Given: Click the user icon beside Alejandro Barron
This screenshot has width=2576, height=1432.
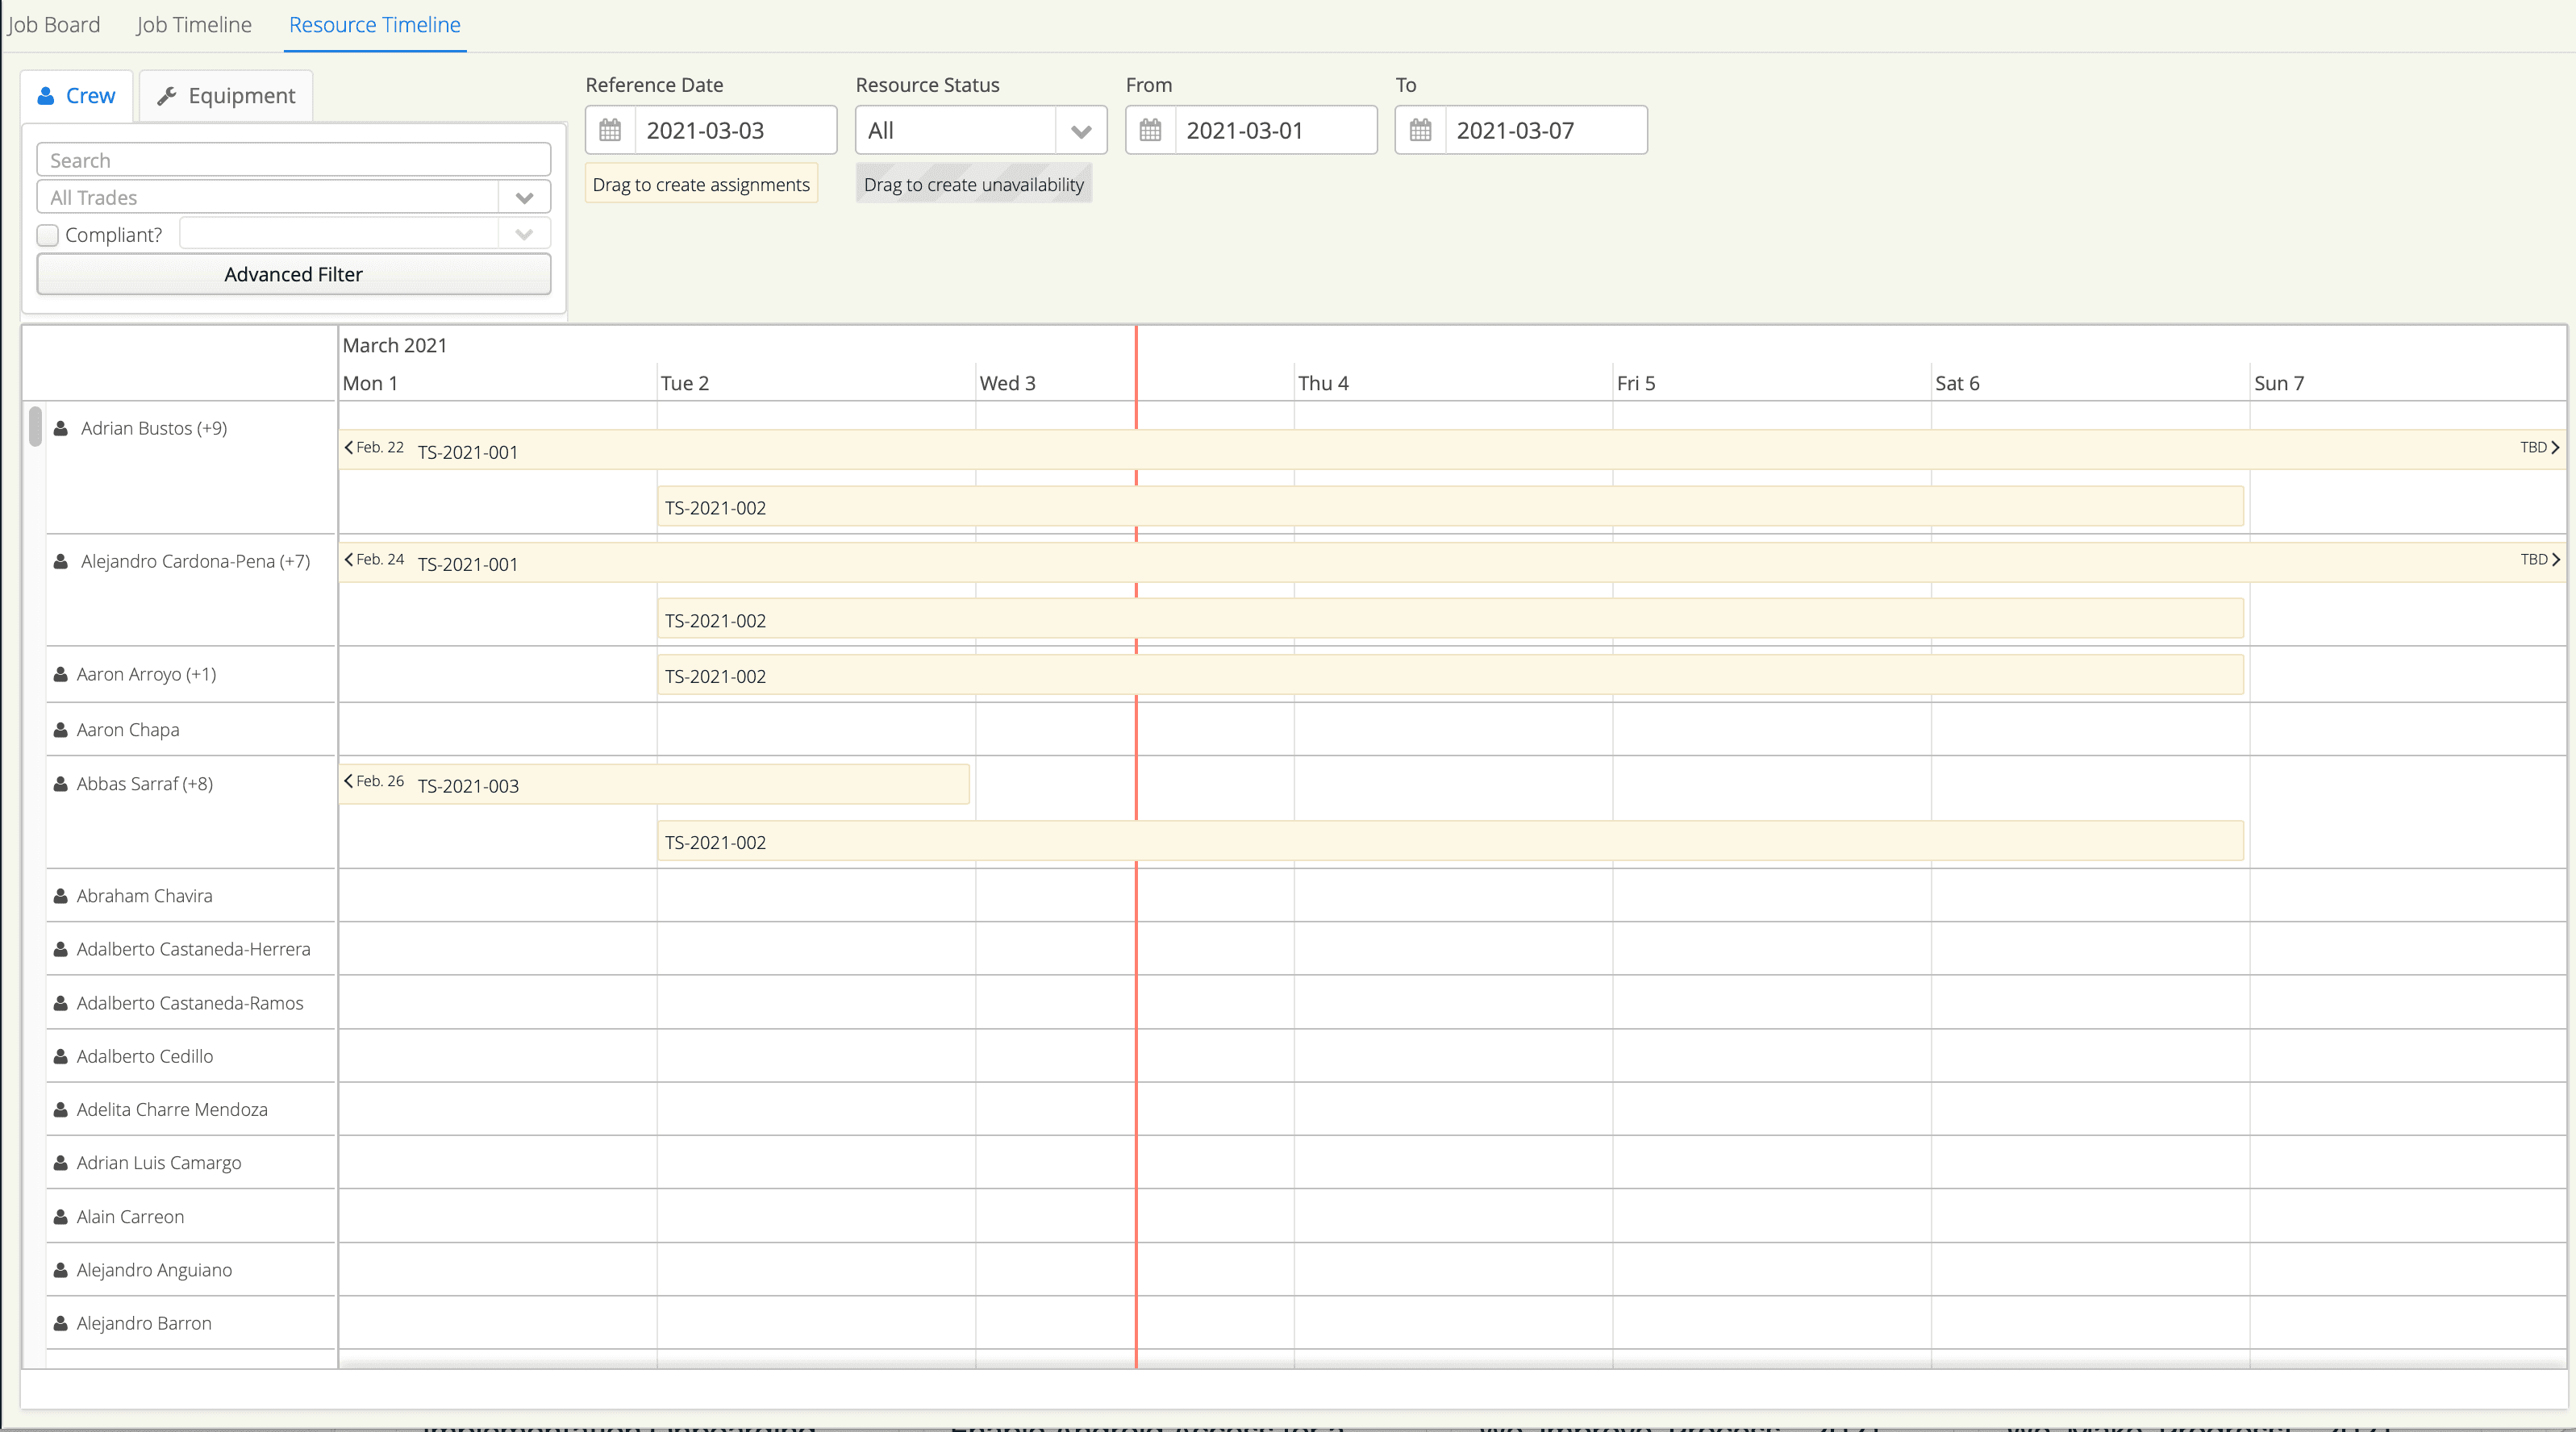Looking at the screenshot, I should tap(60, 1322).
